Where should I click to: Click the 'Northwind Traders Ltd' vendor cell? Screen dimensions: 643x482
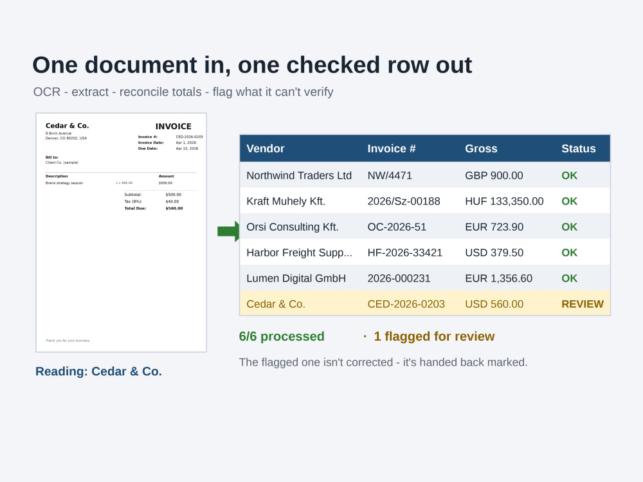299,175
